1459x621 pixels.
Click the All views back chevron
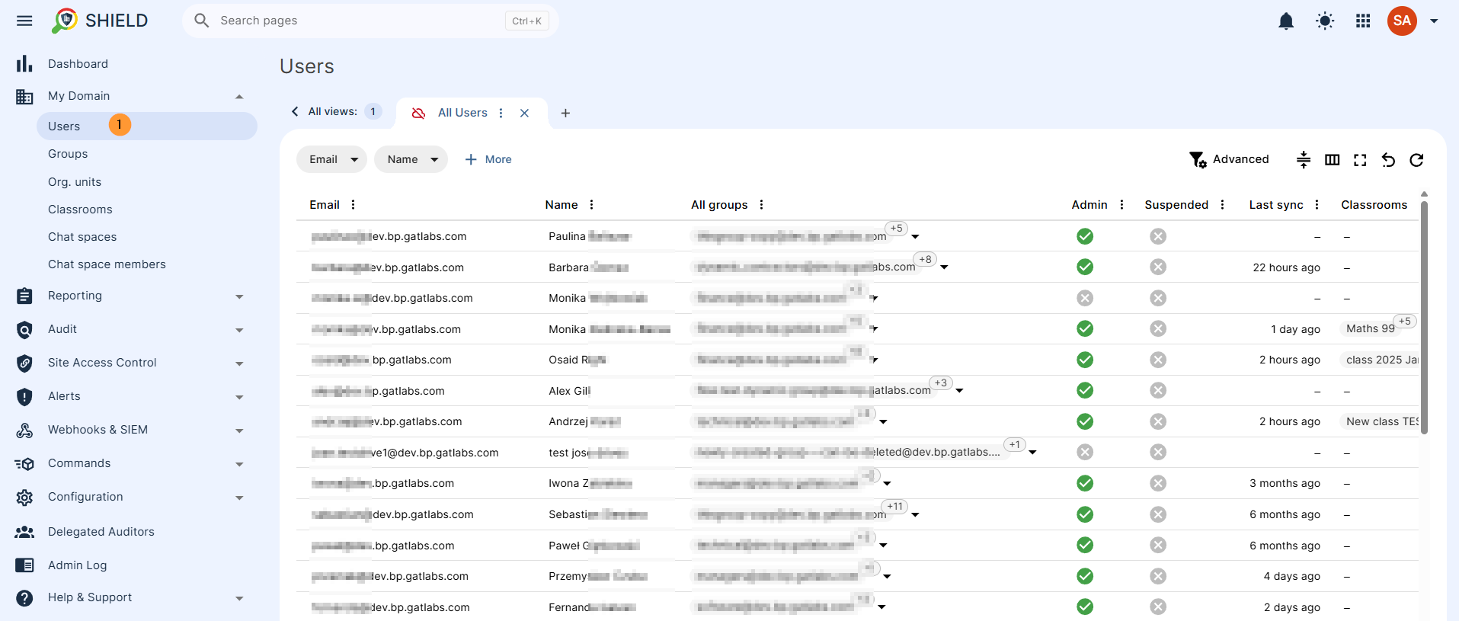pyautogui.click(x=295, y=111)
